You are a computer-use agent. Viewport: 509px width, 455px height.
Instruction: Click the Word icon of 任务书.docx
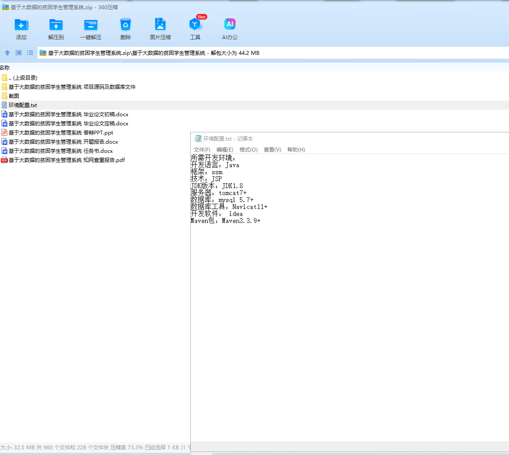pos(4,151)
